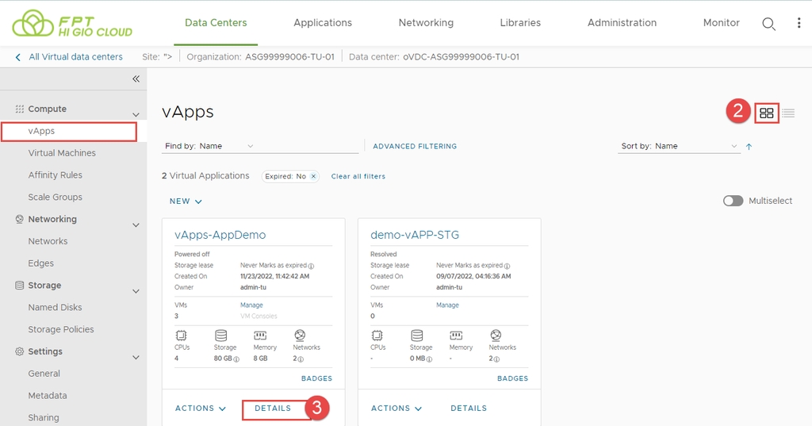Viewport: 812px width, 426px height.
Task: Open the vertical three-dot menu
Action: click(x=799, y=23)
